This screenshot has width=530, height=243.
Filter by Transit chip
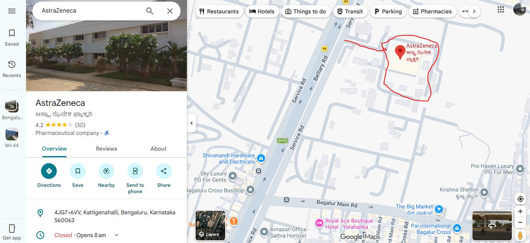point(351,11)
